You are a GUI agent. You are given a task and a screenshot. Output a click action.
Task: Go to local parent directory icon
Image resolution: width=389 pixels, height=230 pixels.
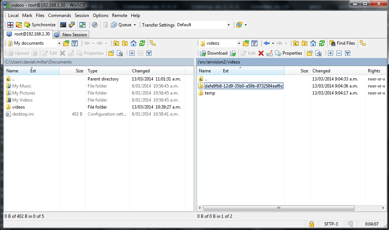click(x=116, y=44)
